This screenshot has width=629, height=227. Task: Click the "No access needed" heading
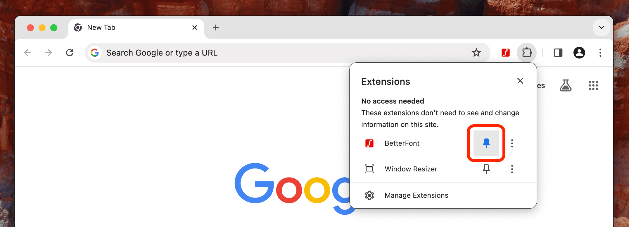click(393, 101)
